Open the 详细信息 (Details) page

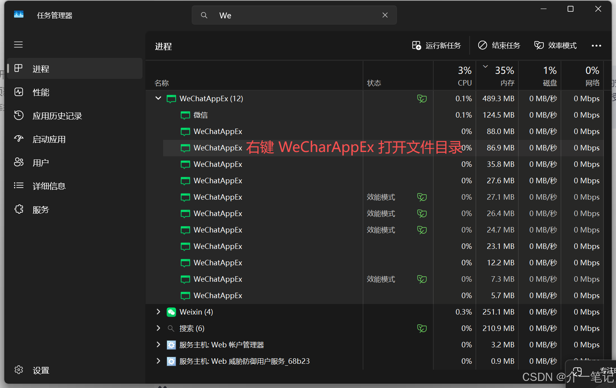click(75, 186)
